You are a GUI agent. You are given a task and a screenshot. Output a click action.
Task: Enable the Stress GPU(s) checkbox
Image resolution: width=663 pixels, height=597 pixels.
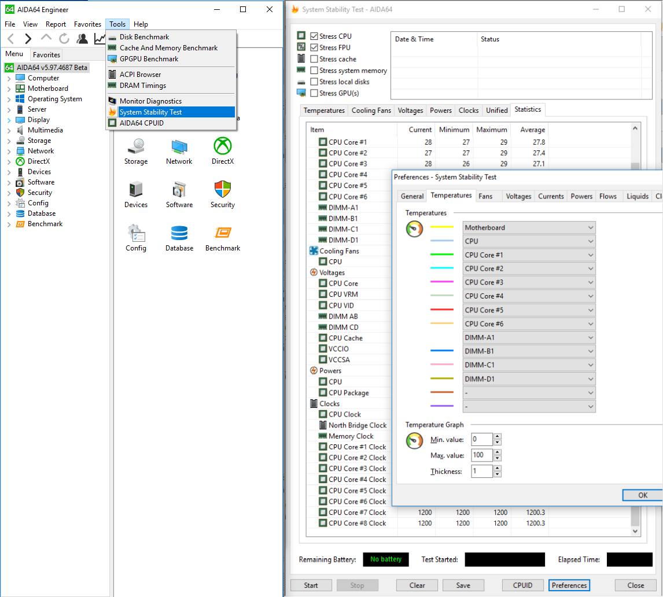[x=314, y=93]
